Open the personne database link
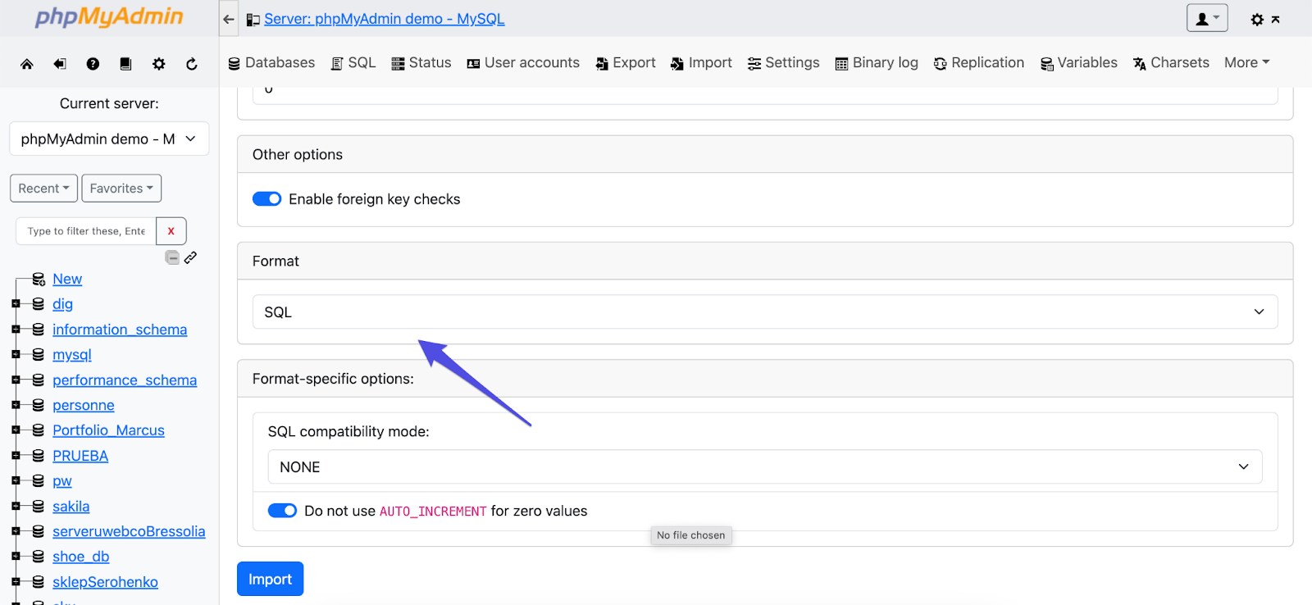Screen dimensions: 1312x605 [84, 405]
